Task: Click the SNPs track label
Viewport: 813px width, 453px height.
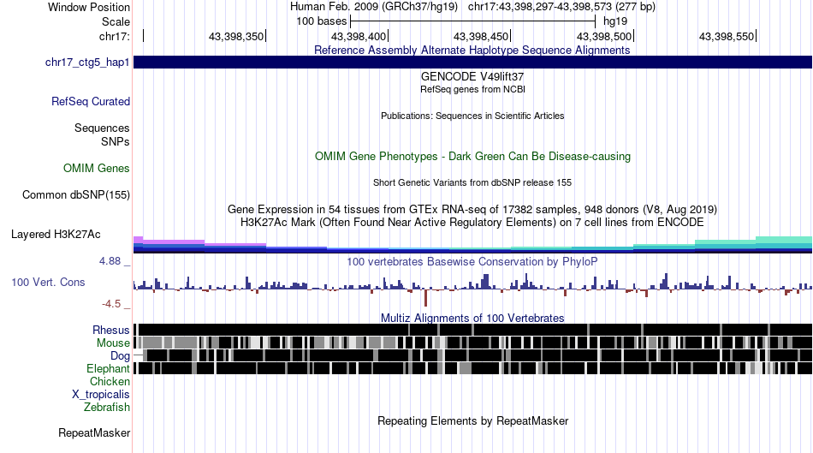Action: pyautogui.click(x=116, y=141)
